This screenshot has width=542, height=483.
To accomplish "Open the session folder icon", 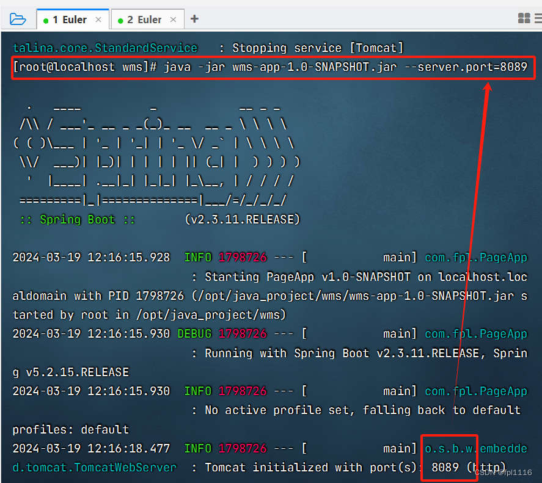I will 18,19.
